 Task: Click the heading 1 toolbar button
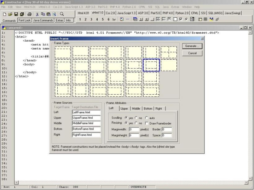tap(80, 19)
